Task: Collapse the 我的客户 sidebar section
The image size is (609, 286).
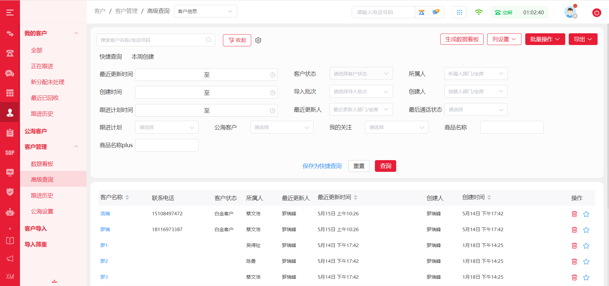Action: pyautogui.click(x=76, y=33)
